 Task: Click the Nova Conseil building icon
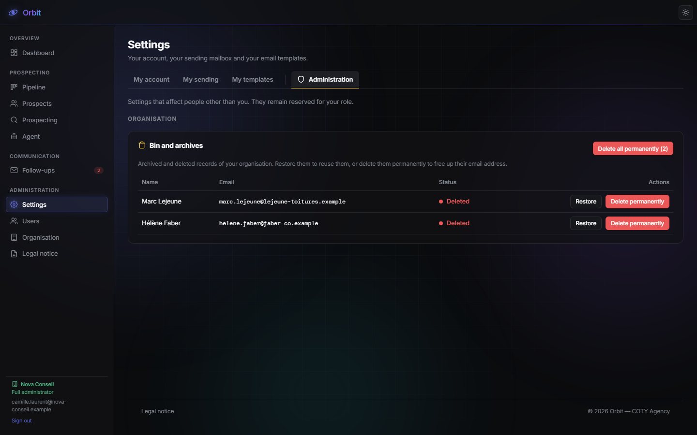point(15,384)
